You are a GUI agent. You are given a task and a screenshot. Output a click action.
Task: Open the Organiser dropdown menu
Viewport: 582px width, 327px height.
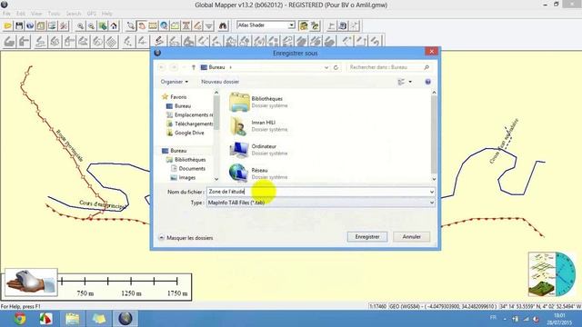point(174,82)
